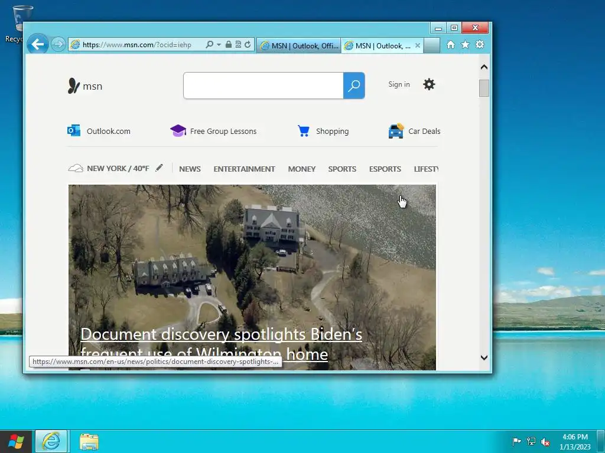
Task: Click the msn butterfly logo
Action: [x=85, y=86]
